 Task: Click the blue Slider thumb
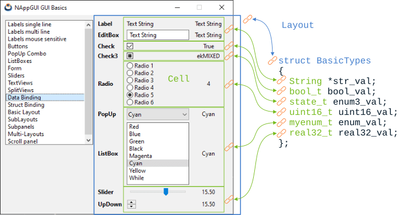coord(166,192)
